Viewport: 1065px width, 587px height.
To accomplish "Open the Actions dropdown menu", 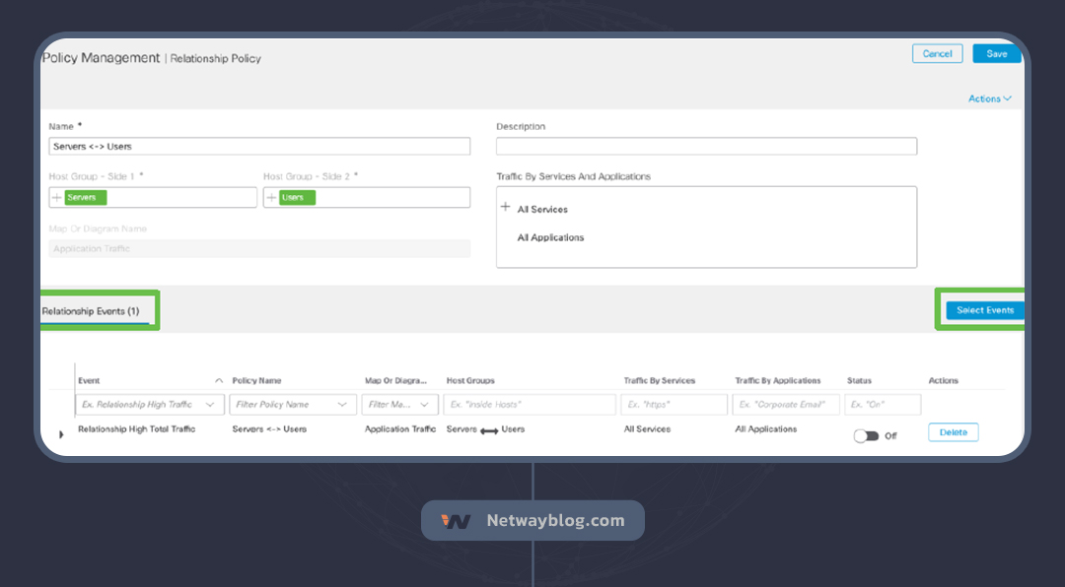I will [x=989, y=98].
